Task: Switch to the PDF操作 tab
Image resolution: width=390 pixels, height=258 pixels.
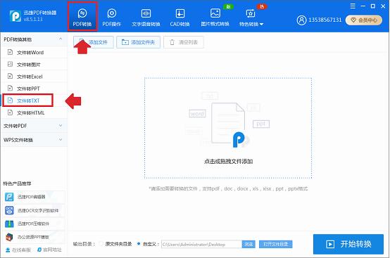Action: click(x=112, y=17)
